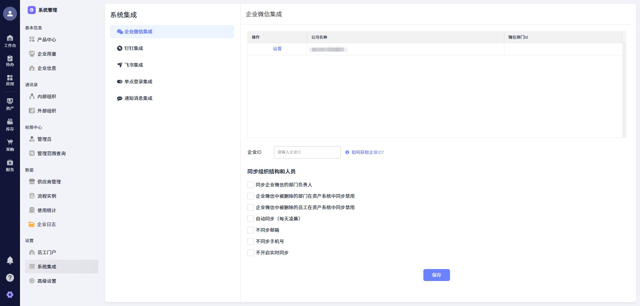Check 企业微信中被删除的员工 sync disable checkbox
The image size is (640, 306).
pos(251,207)
